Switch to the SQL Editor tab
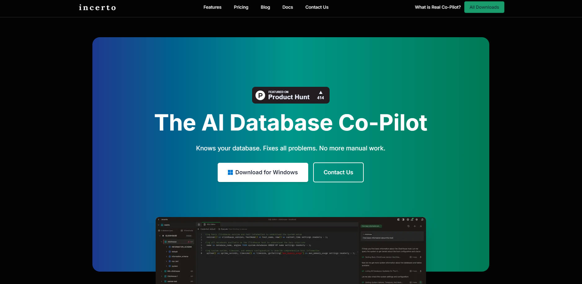 click(211, 224)
